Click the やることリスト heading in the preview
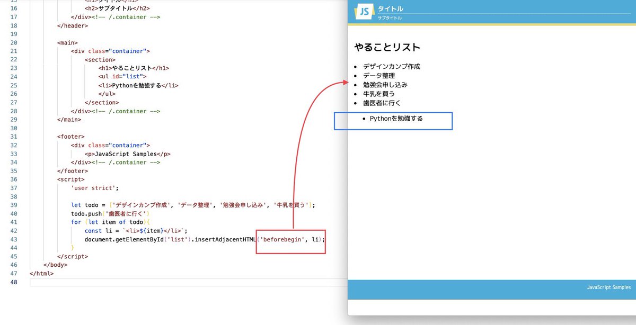This screenshot has width=636, height=325. (x=387, y=48)
